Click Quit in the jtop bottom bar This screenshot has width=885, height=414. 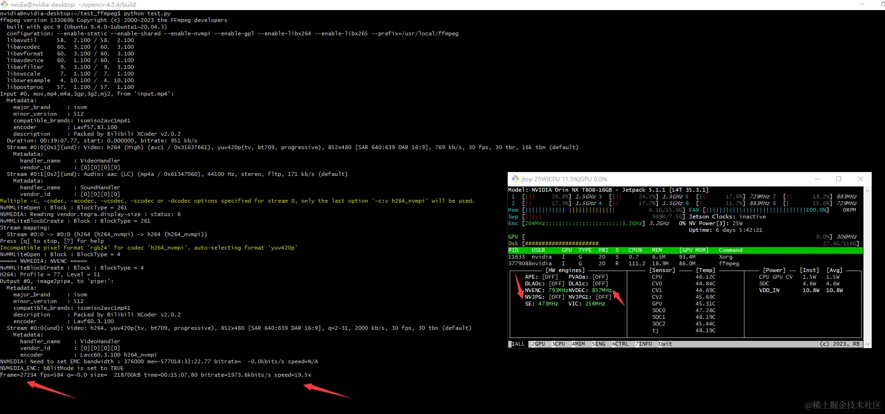[665, 344]
